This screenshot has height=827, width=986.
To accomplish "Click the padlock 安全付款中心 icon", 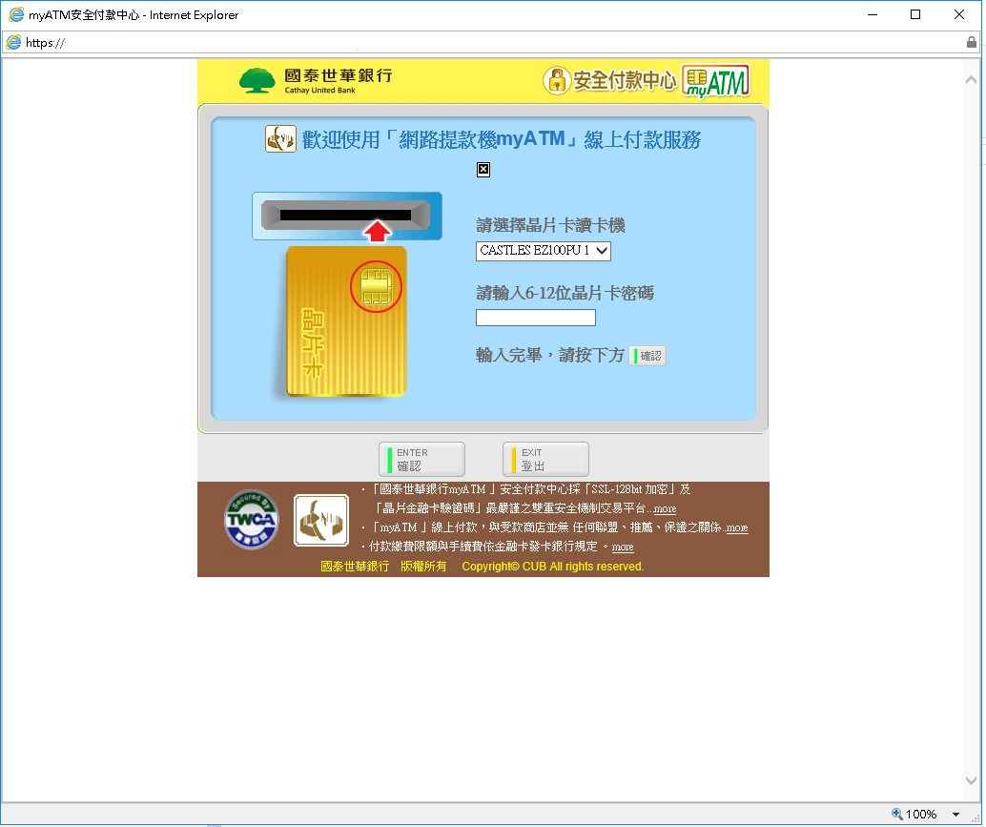I will 557,80.
